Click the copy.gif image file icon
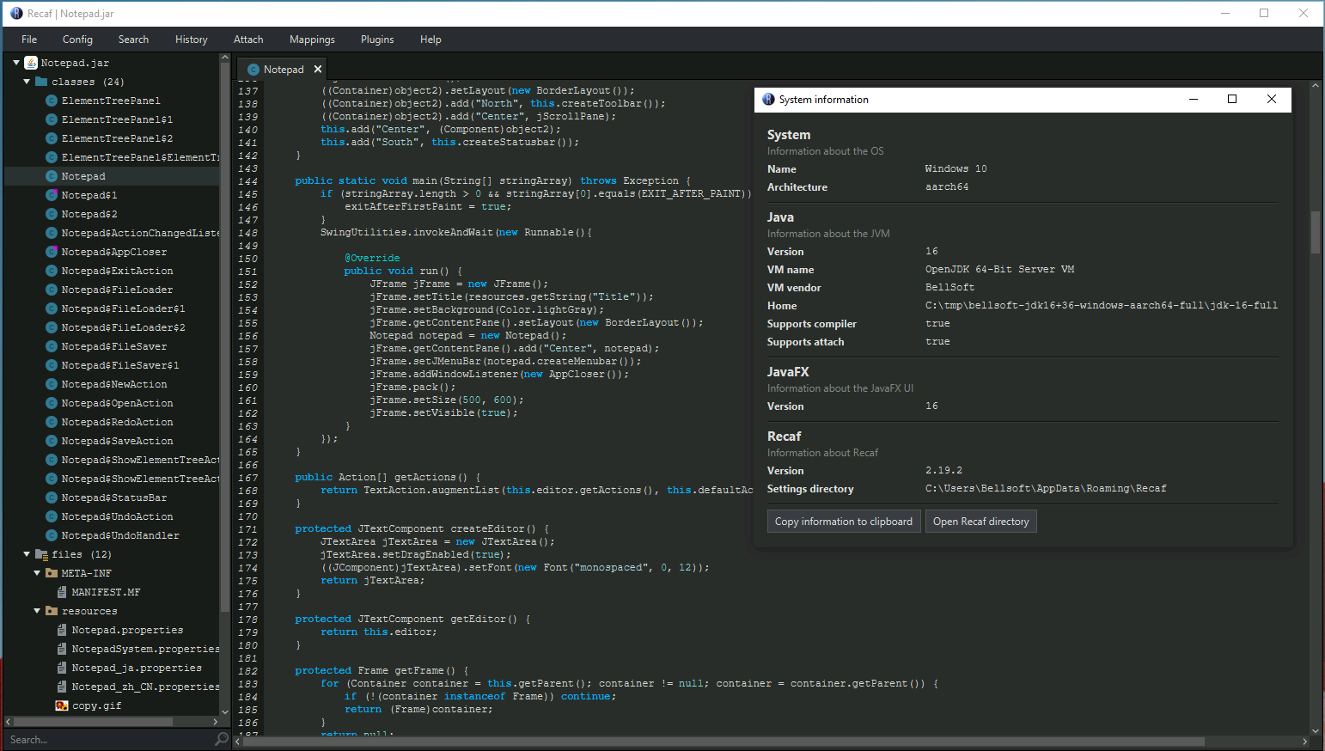This screenshot has height=751, width=1325. click(62, 705)
